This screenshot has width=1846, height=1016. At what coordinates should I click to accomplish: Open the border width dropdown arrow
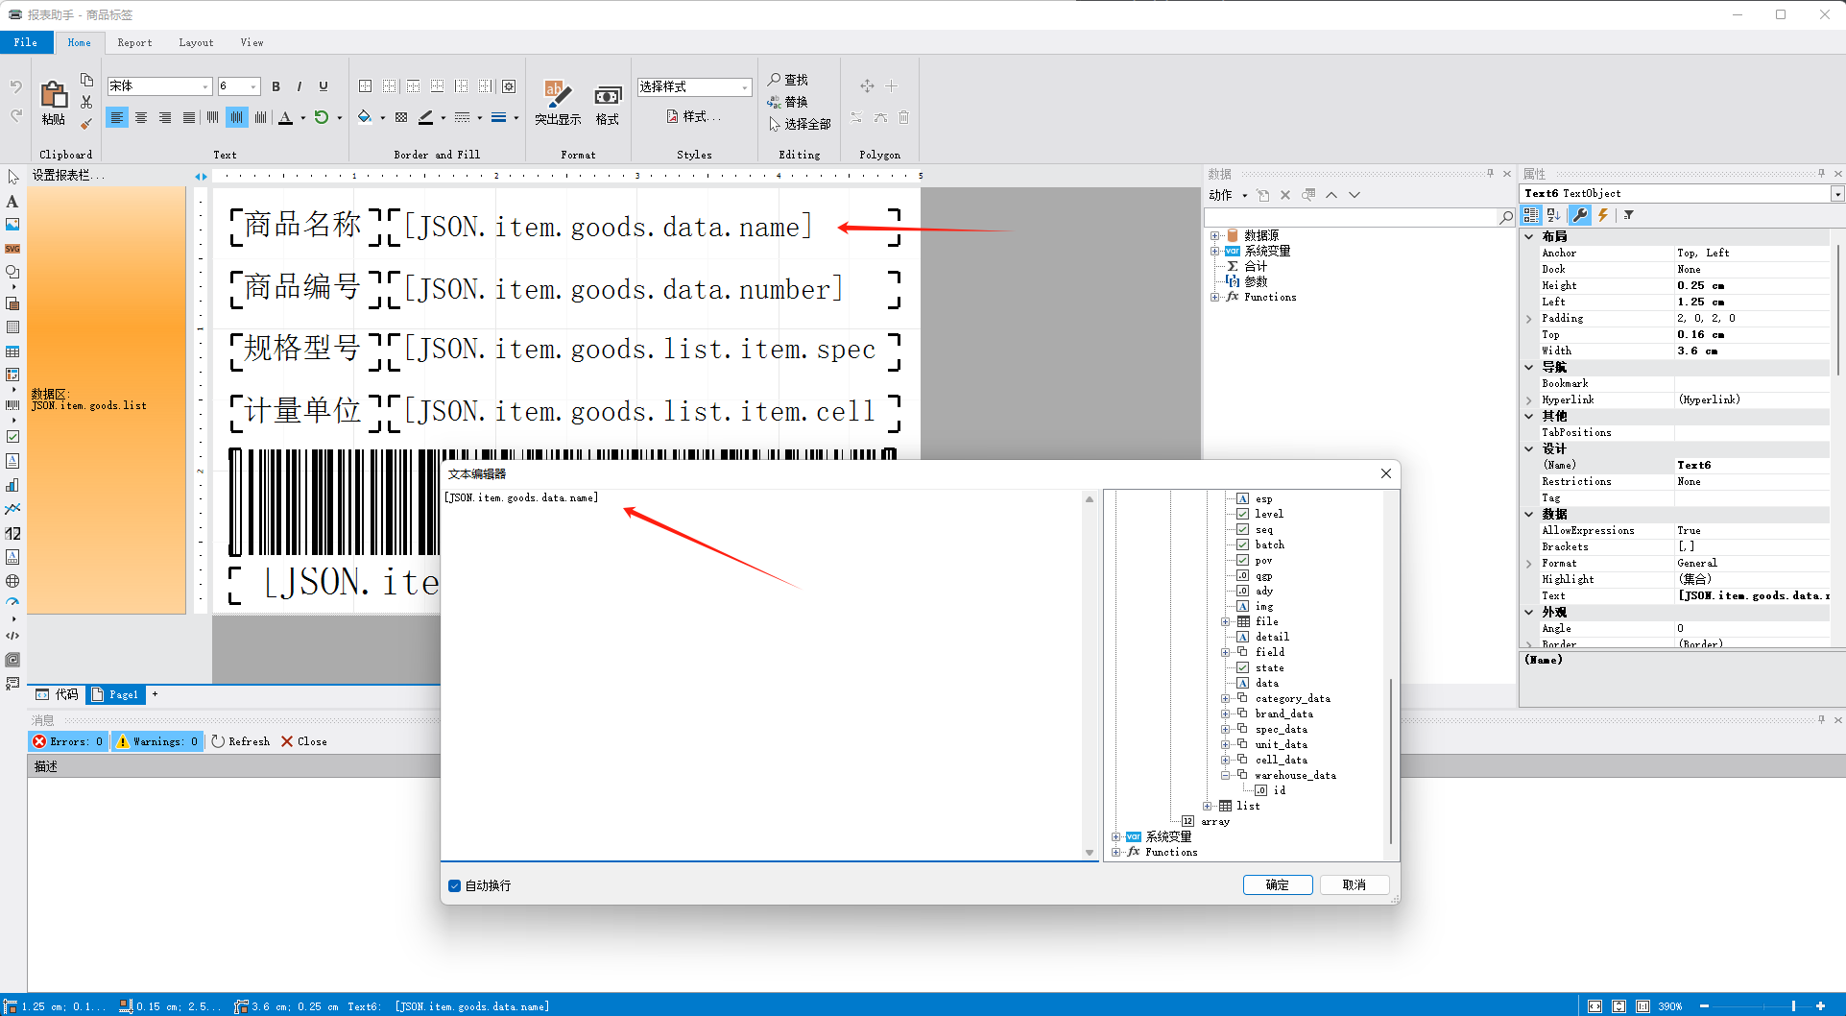tap(515, 118)
